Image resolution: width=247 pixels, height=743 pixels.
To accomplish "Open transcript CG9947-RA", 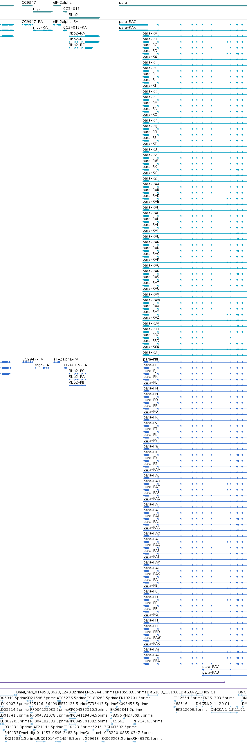I will [x=32, y=22].
